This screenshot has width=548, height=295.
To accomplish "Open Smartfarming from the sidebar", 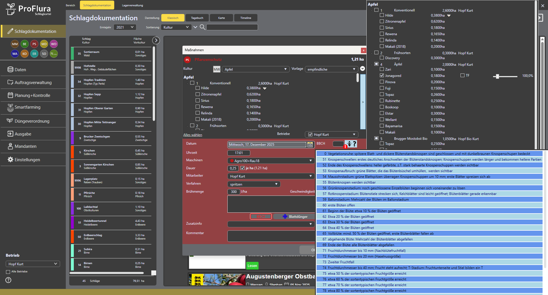I will (27, 107).
